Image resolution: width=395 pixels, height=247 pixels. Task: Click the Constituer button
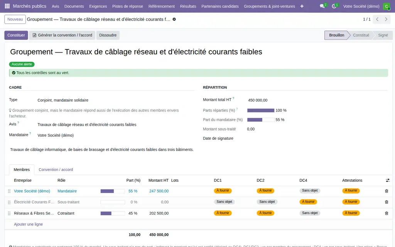tap(16, 35)
